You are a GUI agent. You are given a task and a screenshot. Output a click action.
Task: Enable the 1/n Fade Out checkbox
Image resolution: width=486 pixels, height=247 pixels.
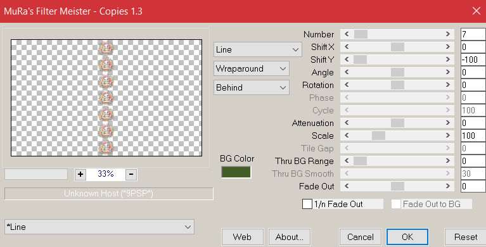pos(307,204)
